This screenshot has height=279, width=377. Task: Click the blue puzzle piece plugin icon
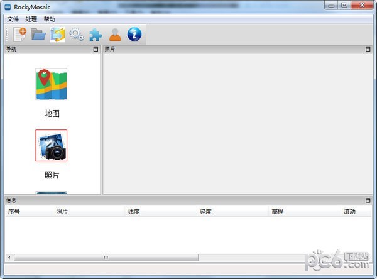pyautogui.click(x=96, y=35)
